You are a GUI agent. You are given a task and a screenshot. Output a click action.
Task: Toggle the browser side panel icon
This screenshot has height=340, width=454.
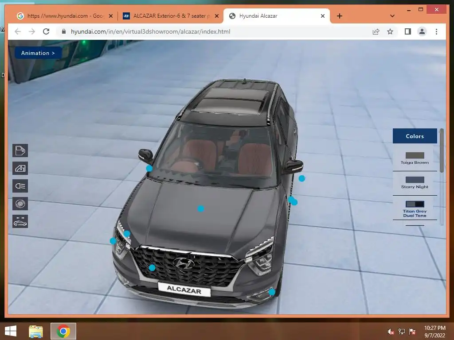(408, 31)
